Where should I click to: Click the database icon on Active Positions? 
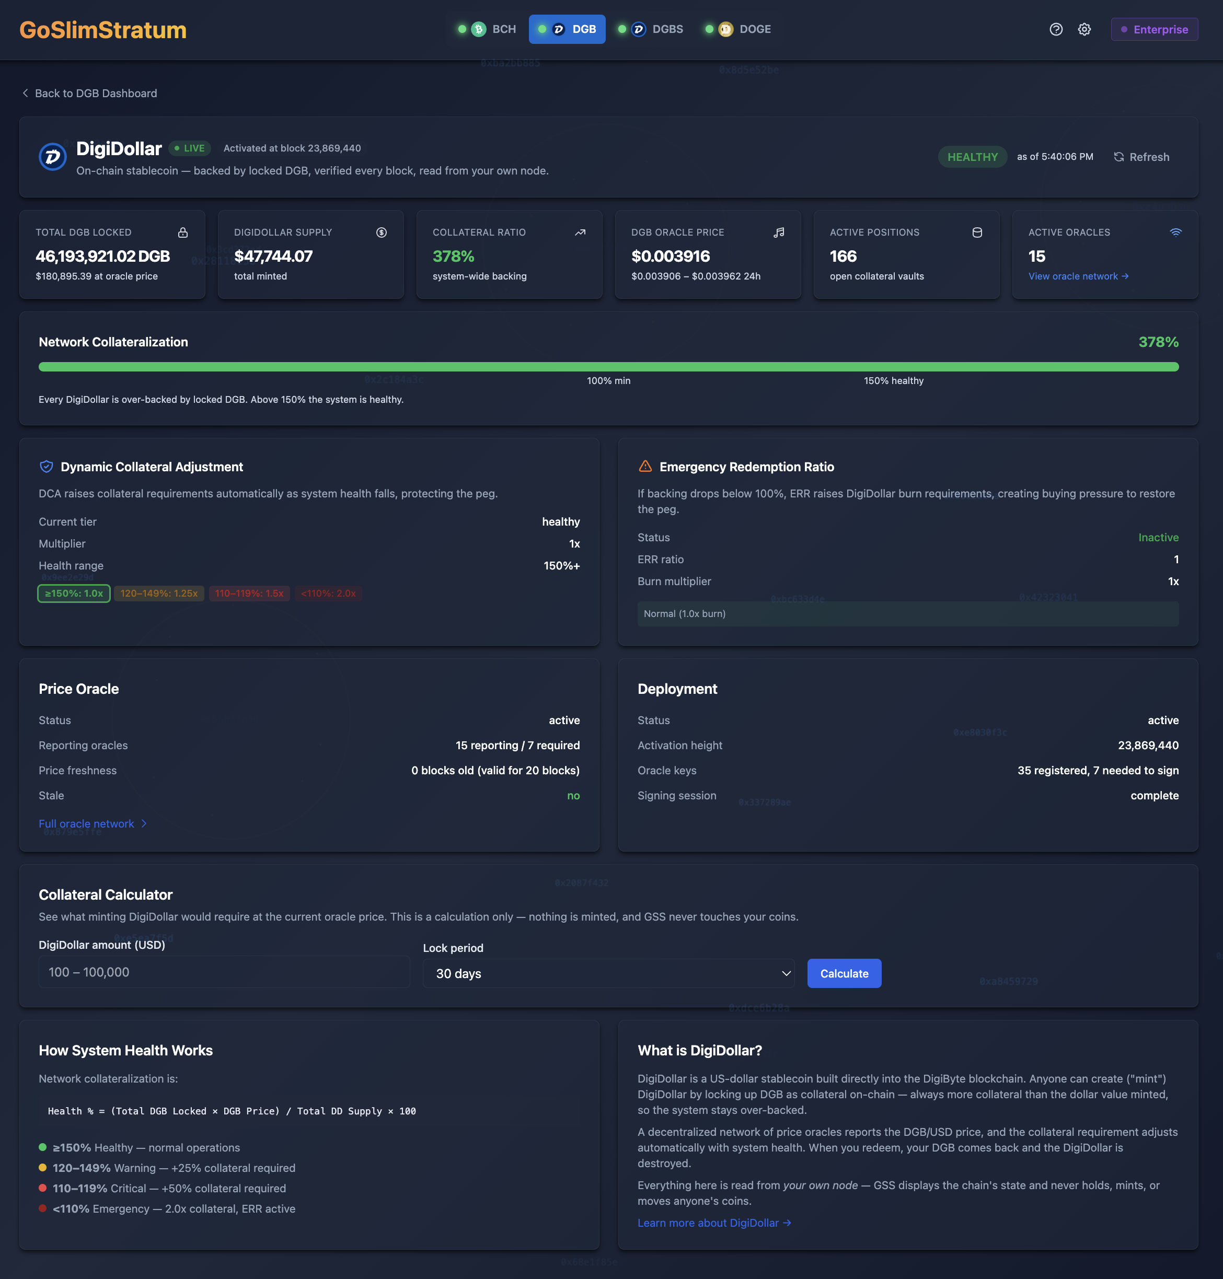click(977, 232)
